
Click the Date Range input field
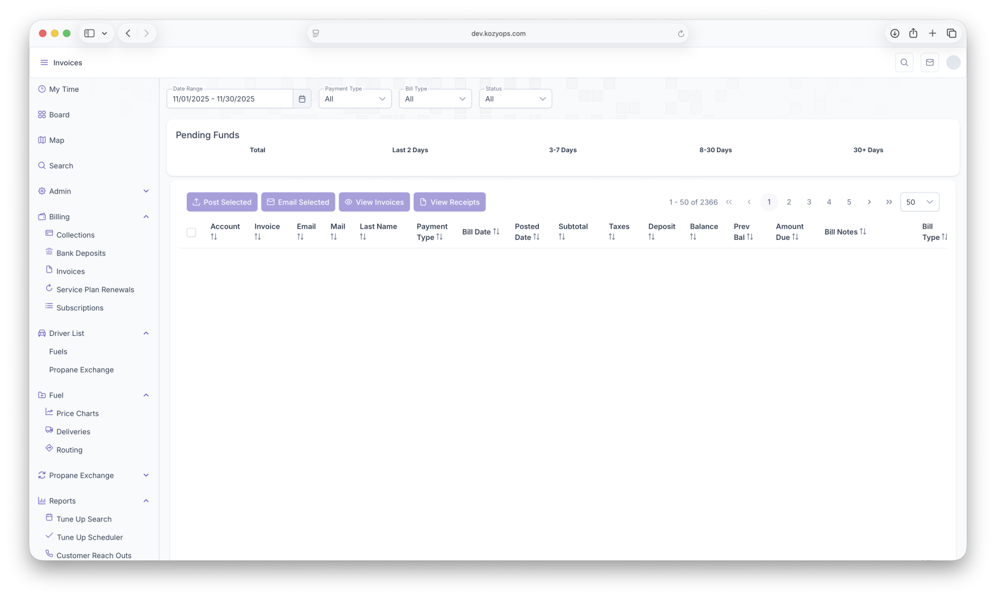click(230, 99)
